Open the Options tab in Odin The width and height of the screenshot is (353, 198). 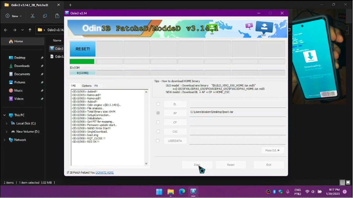coord(87,86)
